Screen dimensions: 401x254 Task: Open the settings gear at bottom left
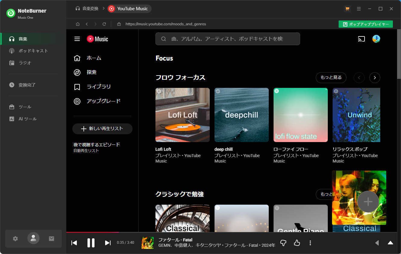pyautogui.click(x=15, y=238)
